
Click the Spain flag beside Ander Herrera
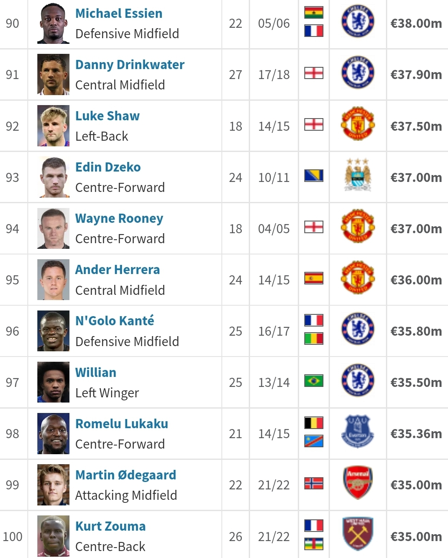(314, 278)
